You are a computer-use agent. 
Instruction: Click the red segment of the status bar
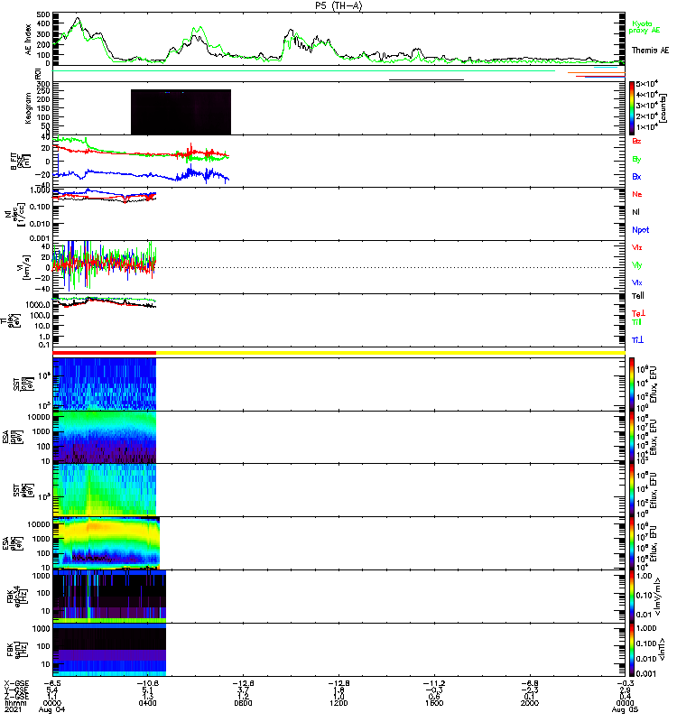[105, 353]
